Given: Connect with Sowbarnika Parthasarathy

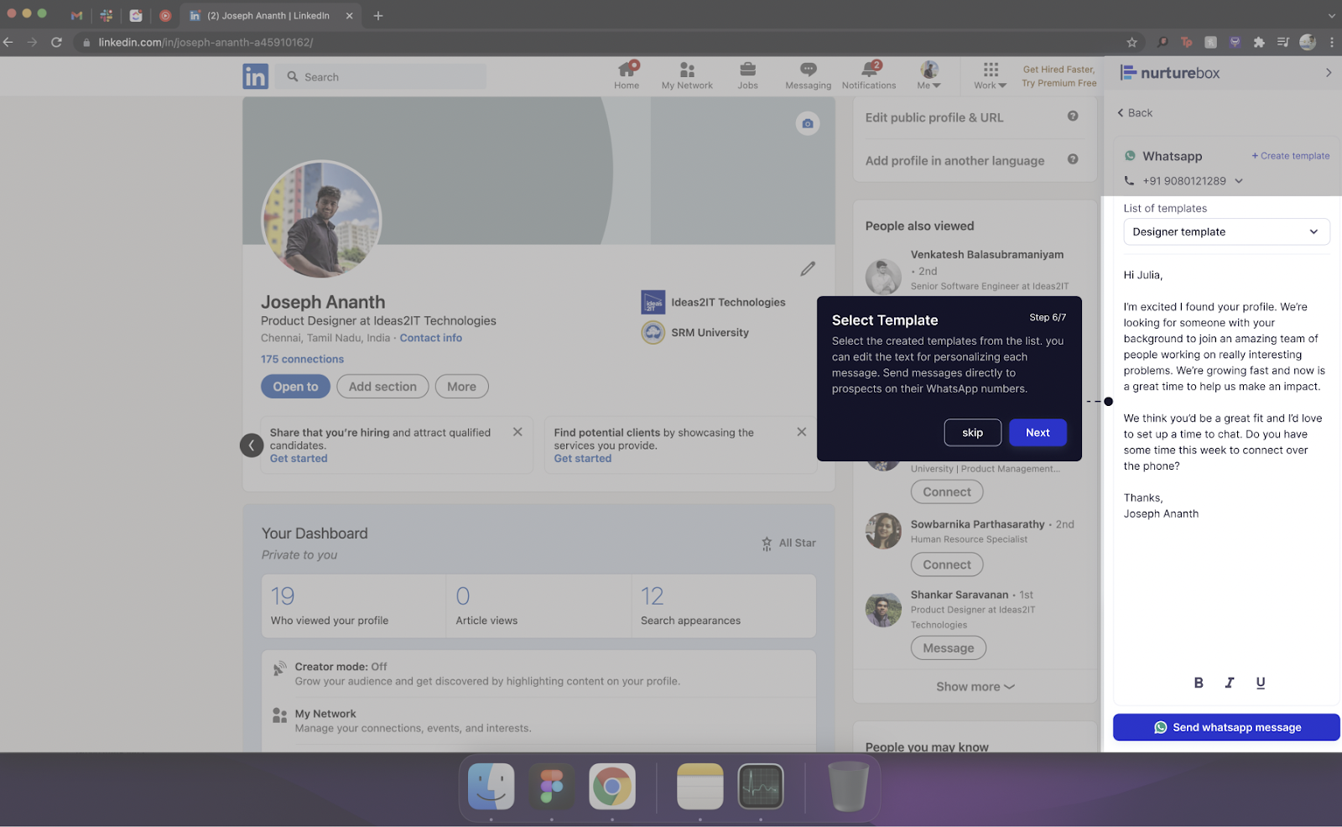Looking at the screenshot, I should tap(947, 564).
